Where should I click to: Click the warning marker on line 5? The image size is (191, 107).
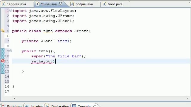(x=3, y=31)
